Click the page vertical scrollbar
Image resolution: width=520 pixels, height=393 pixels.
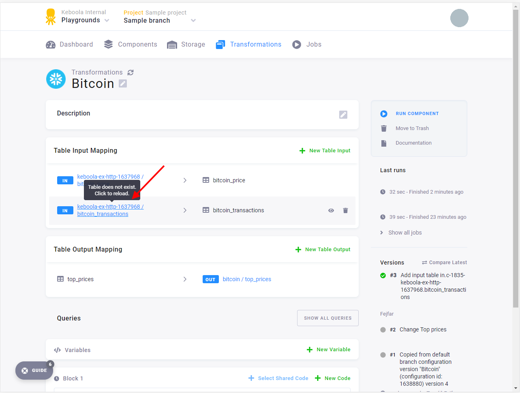[x=516, y=158]
